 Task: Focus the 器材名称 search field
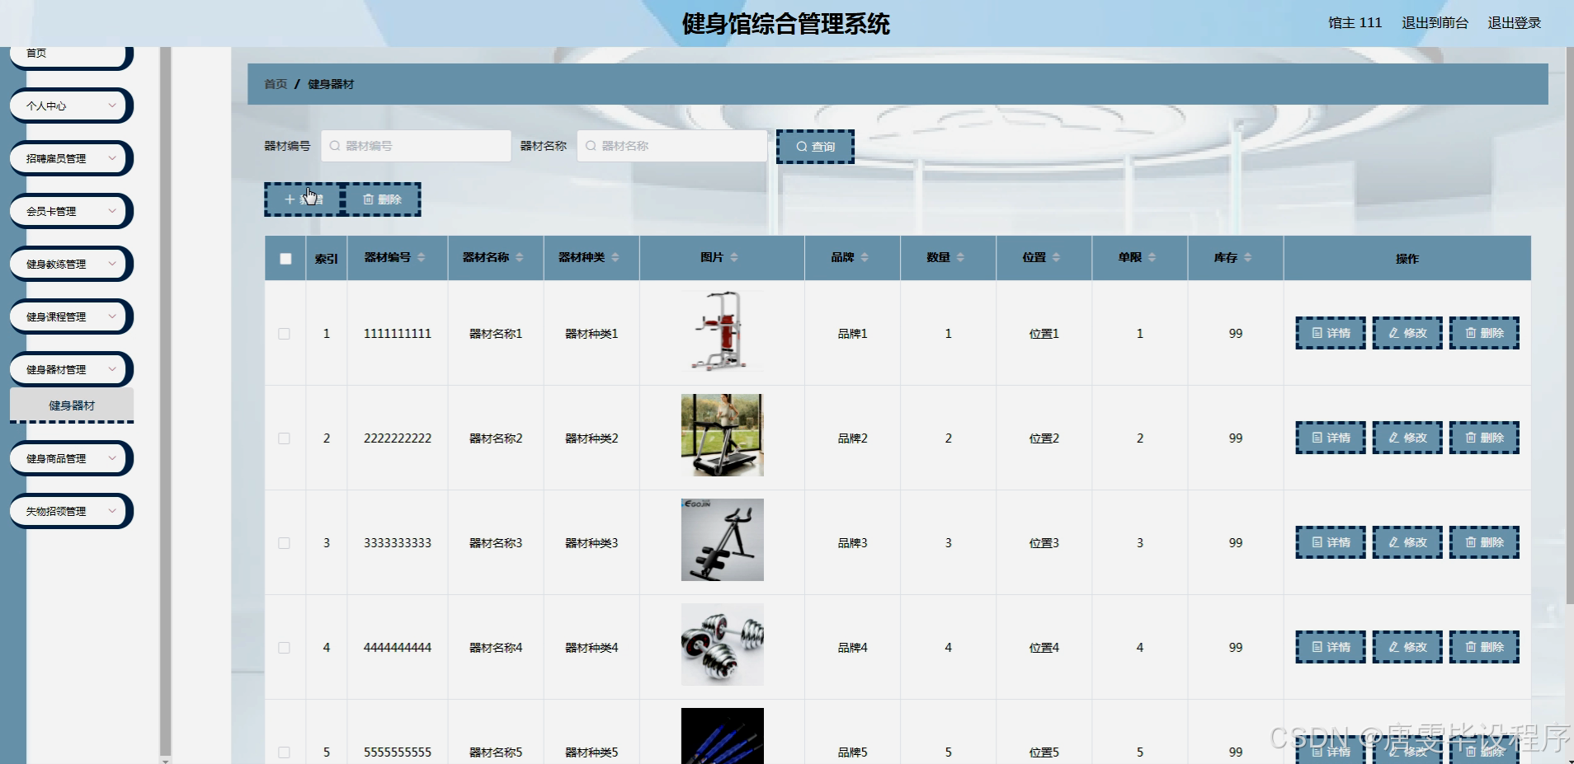click(672, 146)
